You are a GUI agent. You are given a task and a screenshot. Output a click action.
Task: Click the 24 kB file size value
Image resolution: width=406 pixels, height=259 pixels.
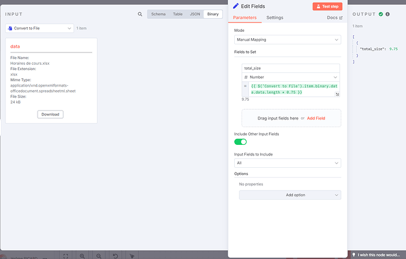coord(15,102)
